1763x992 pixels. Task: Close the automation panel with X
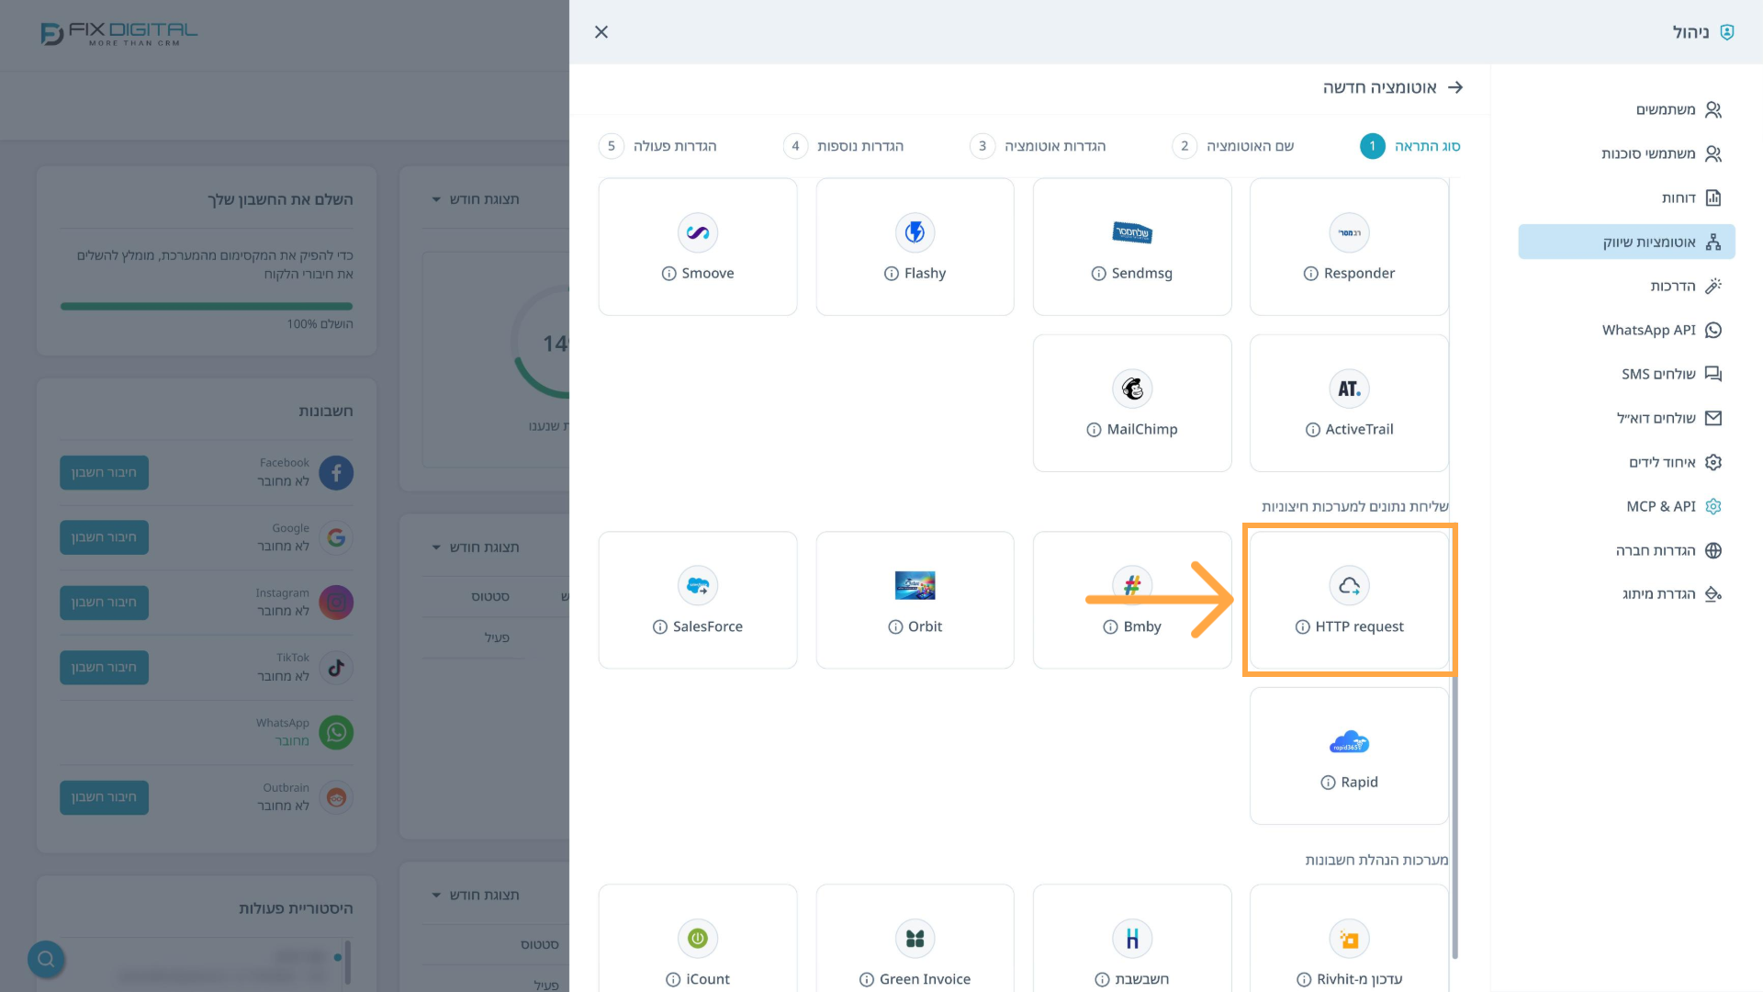coord(601,32)
